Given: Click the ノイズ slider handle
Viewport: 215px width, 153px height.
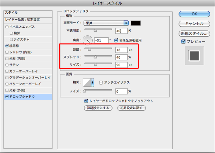Looking at the screenshot, I should pos(84,91).
